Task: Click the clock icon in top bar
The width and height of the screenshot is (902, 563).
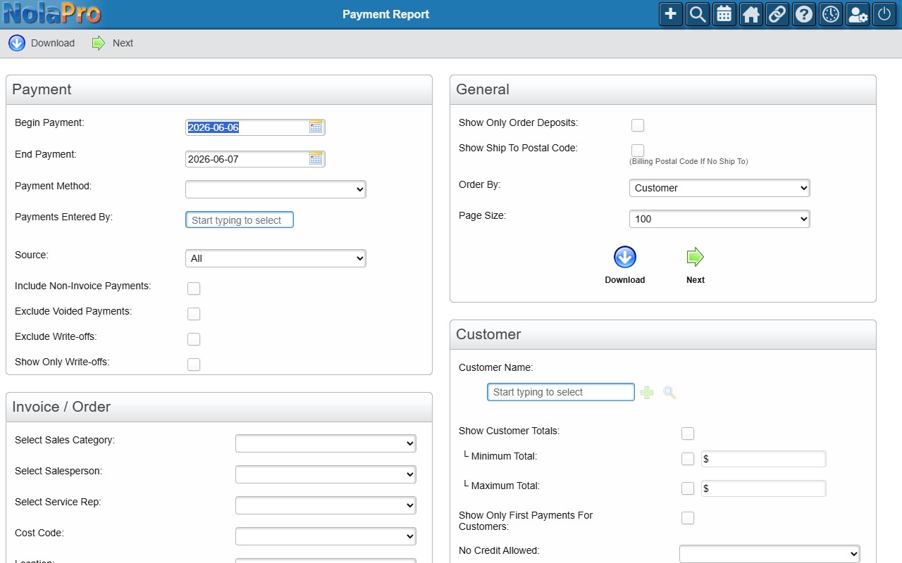Action: pyautogui.click(x=831, y=14)
